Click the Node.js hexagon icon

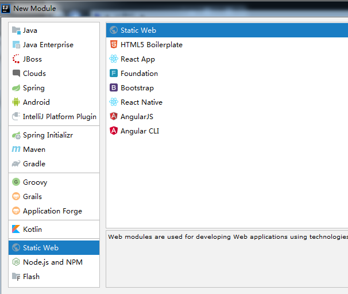click(x=16, y=262)
